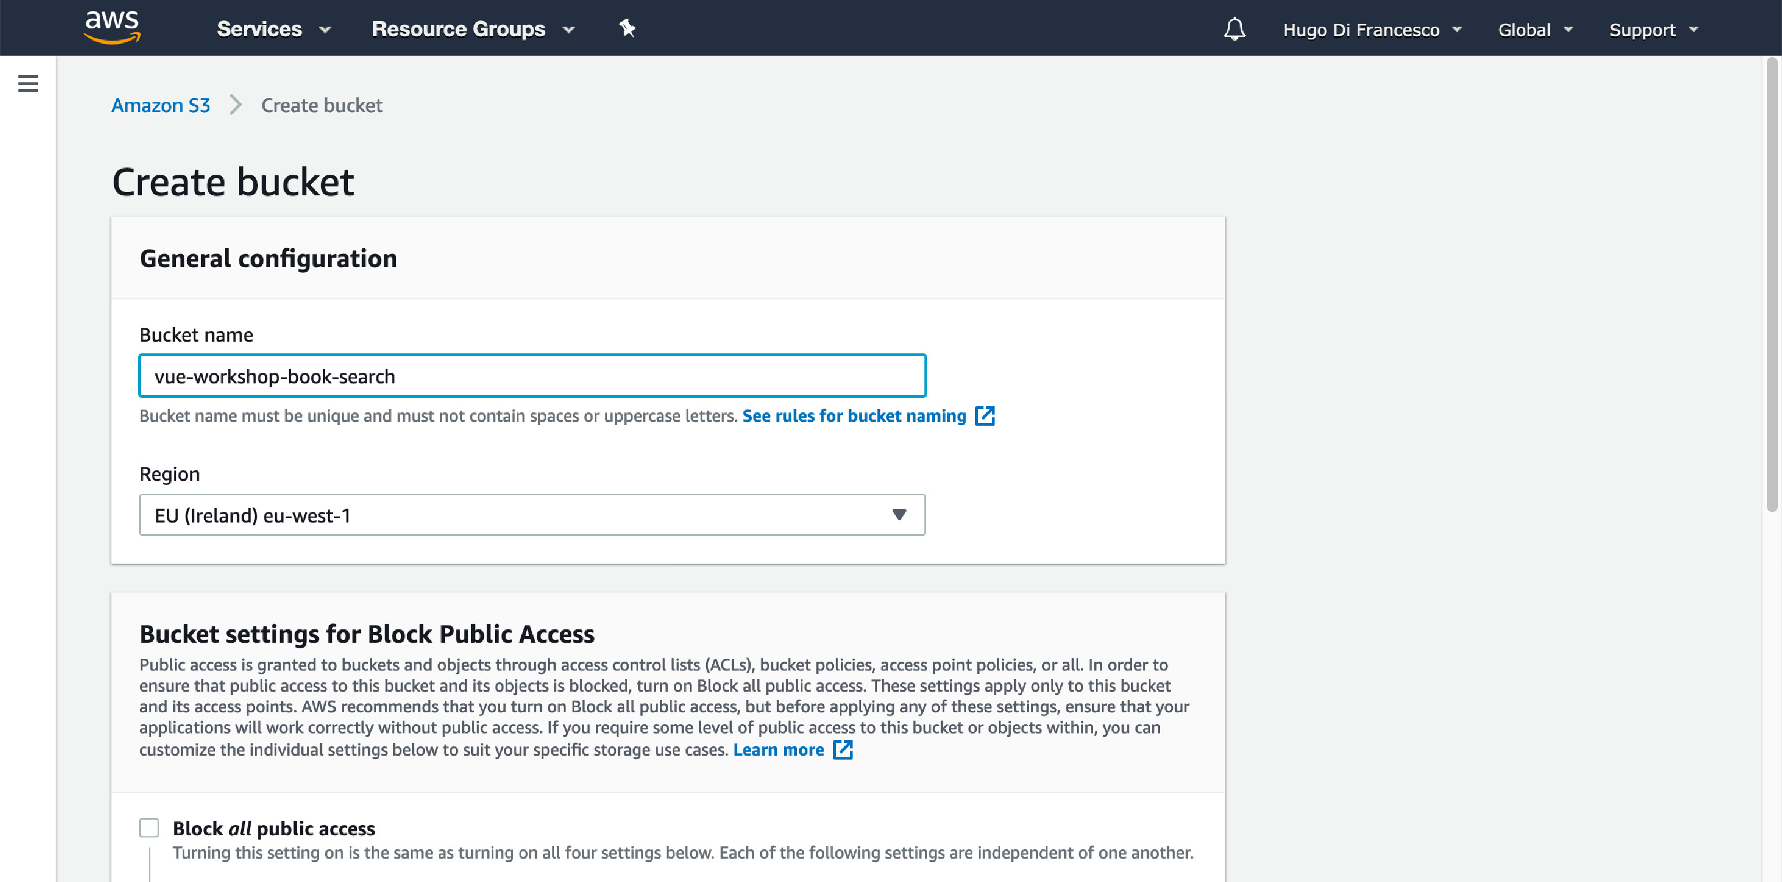Open the notifications bell icon
Image resolution: width=1782 pixels, height=882 pixels.
pos(1234,29)
